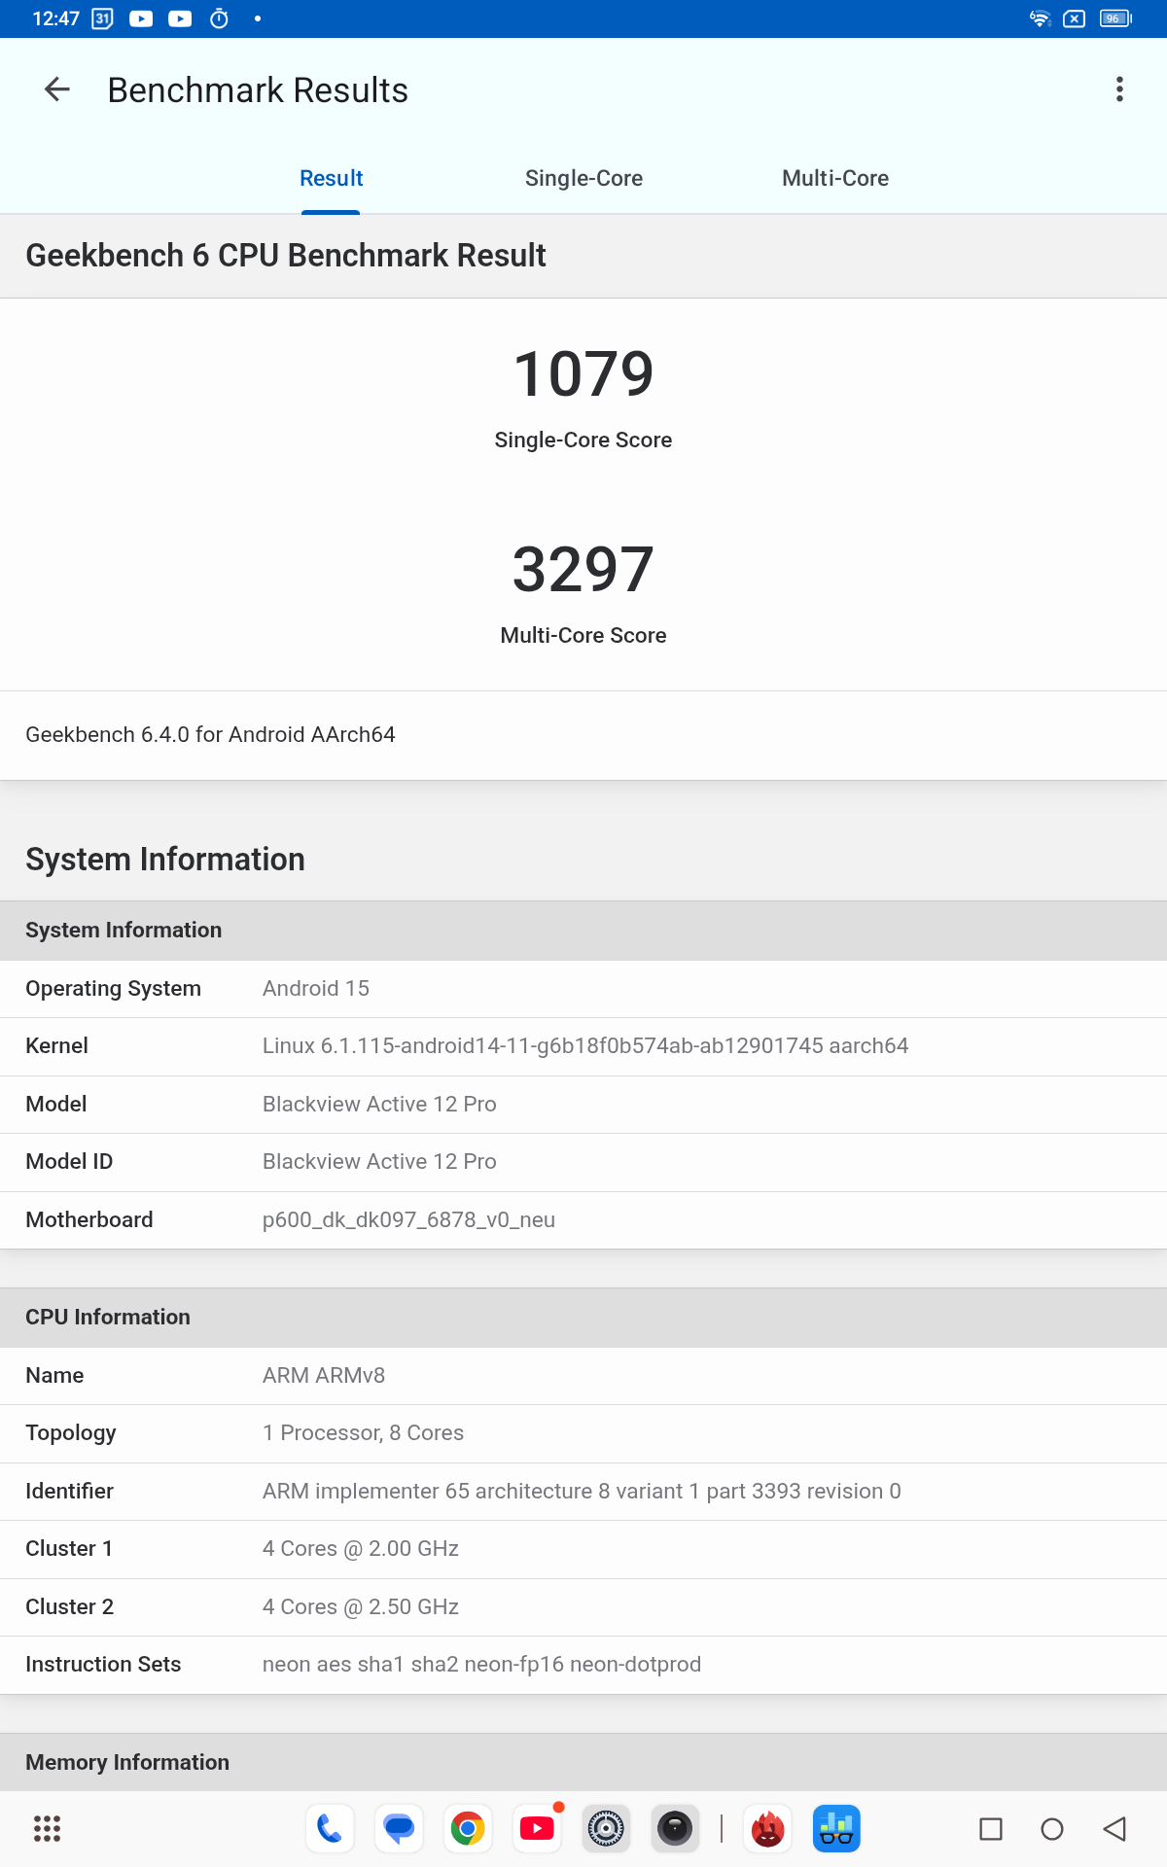Image resolution: width=1167 pixels, height=1867 pixels.
Task: Tap the 12:47 clock in status bar
Action: point(55,18)
